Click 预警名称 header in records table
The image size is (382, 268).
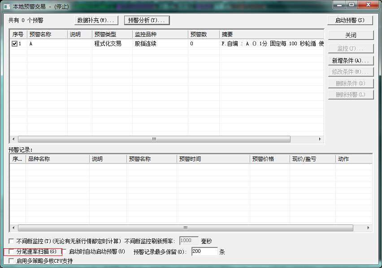click(152, 159)
